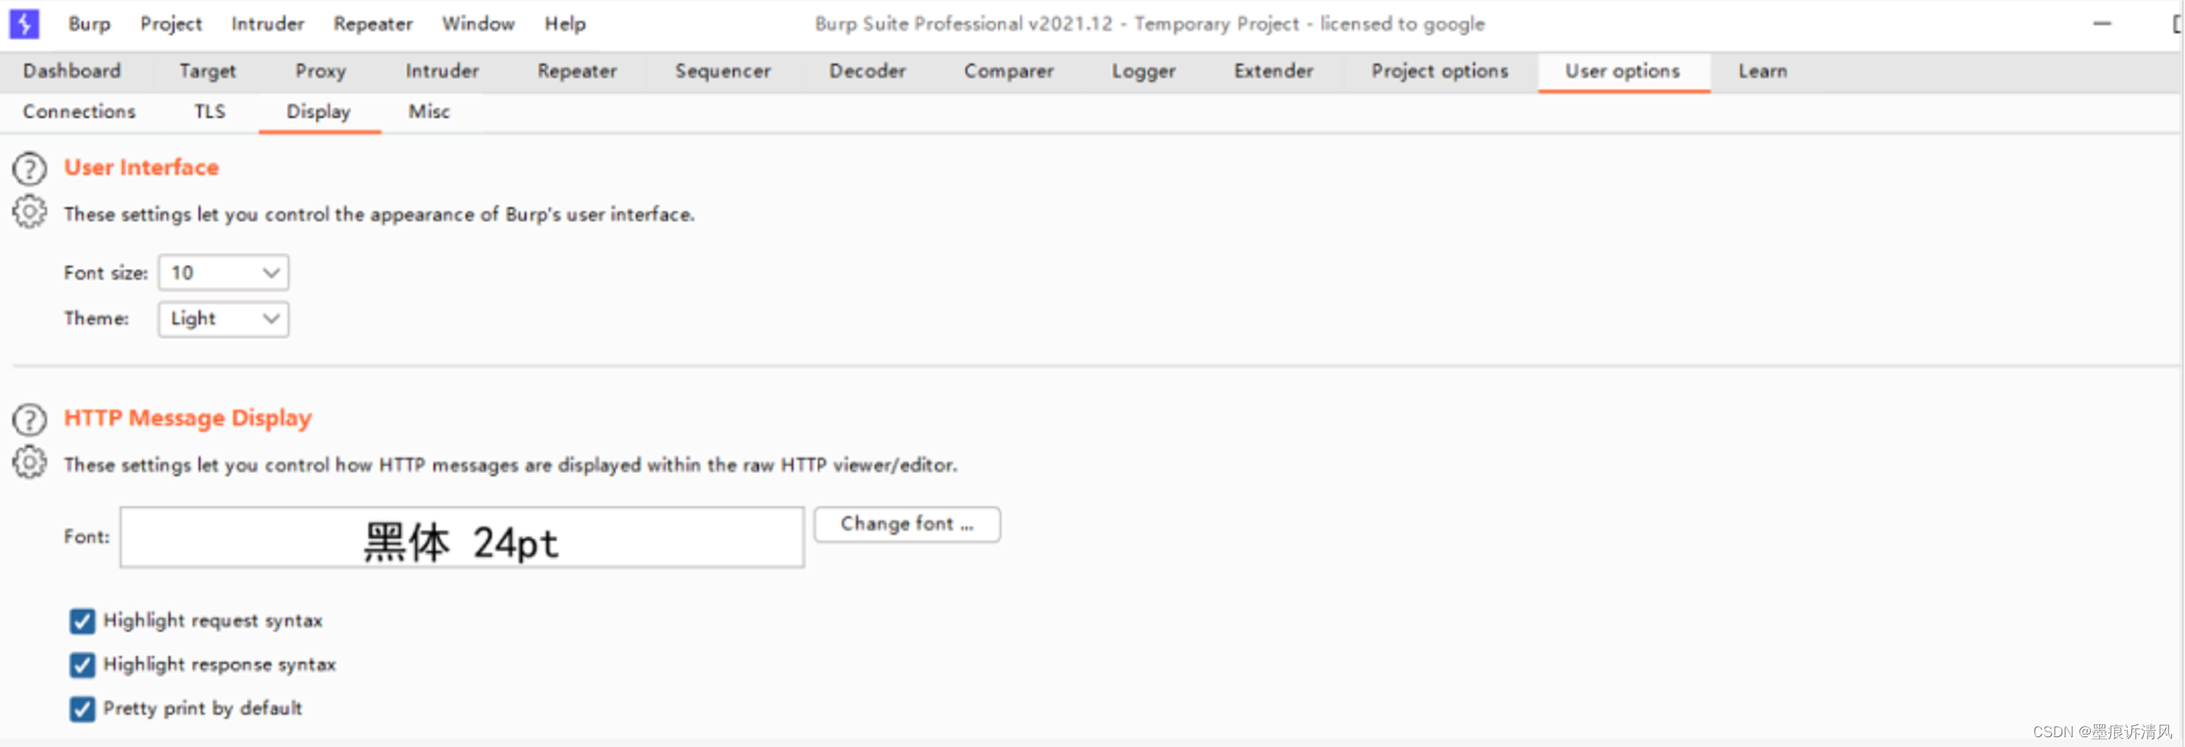This screenshot has width=2185, height=747.
Task: Open the Connections sub-tab
Action: pyautogui.click(x=79, y=112)
